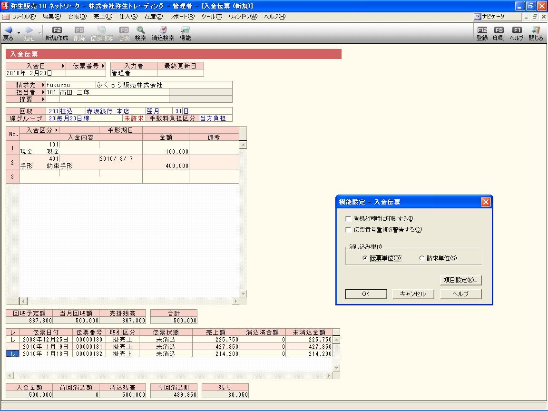
Task: Open the ヘルプ menu in menu bar
Action: tap(274, 17)
